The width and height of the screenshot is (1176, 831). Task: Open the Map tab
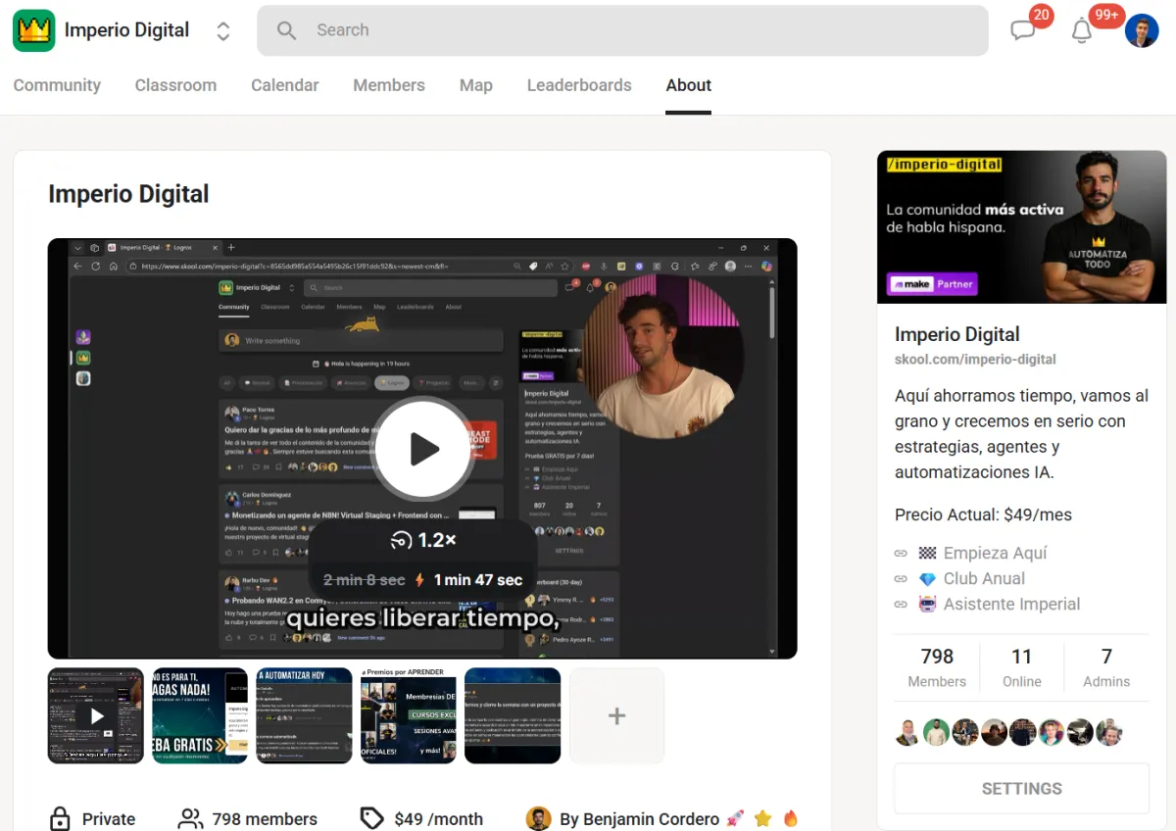(x=475, y=85)
